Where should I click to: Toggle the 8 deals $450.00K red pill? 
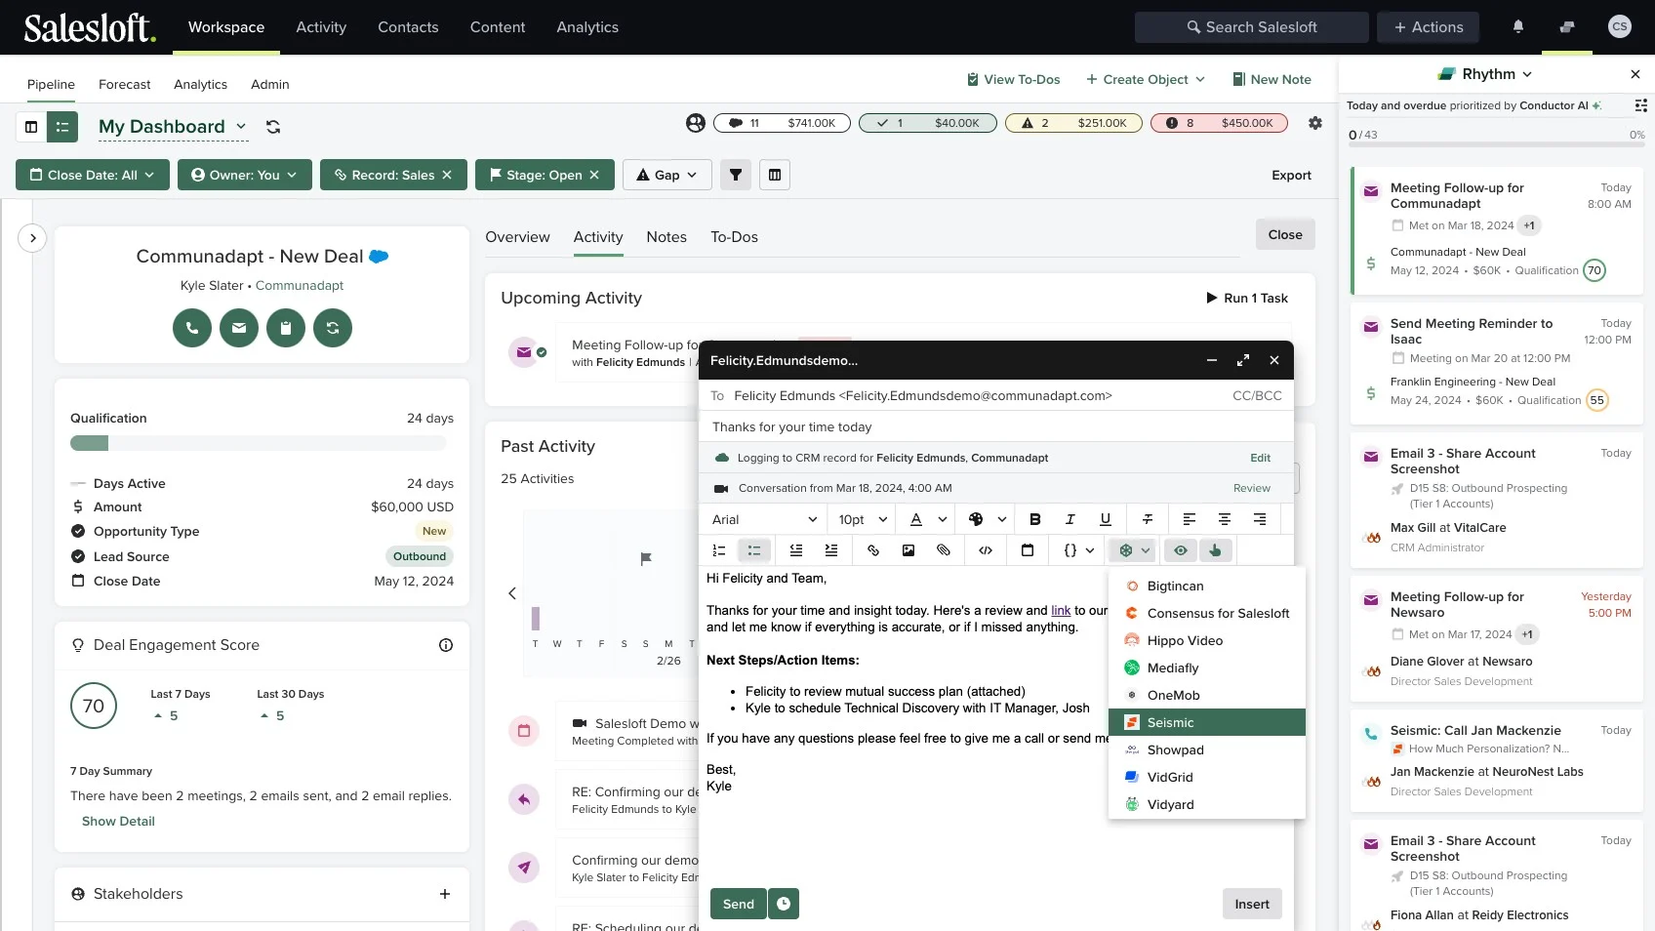click(x=1219, y=123)
